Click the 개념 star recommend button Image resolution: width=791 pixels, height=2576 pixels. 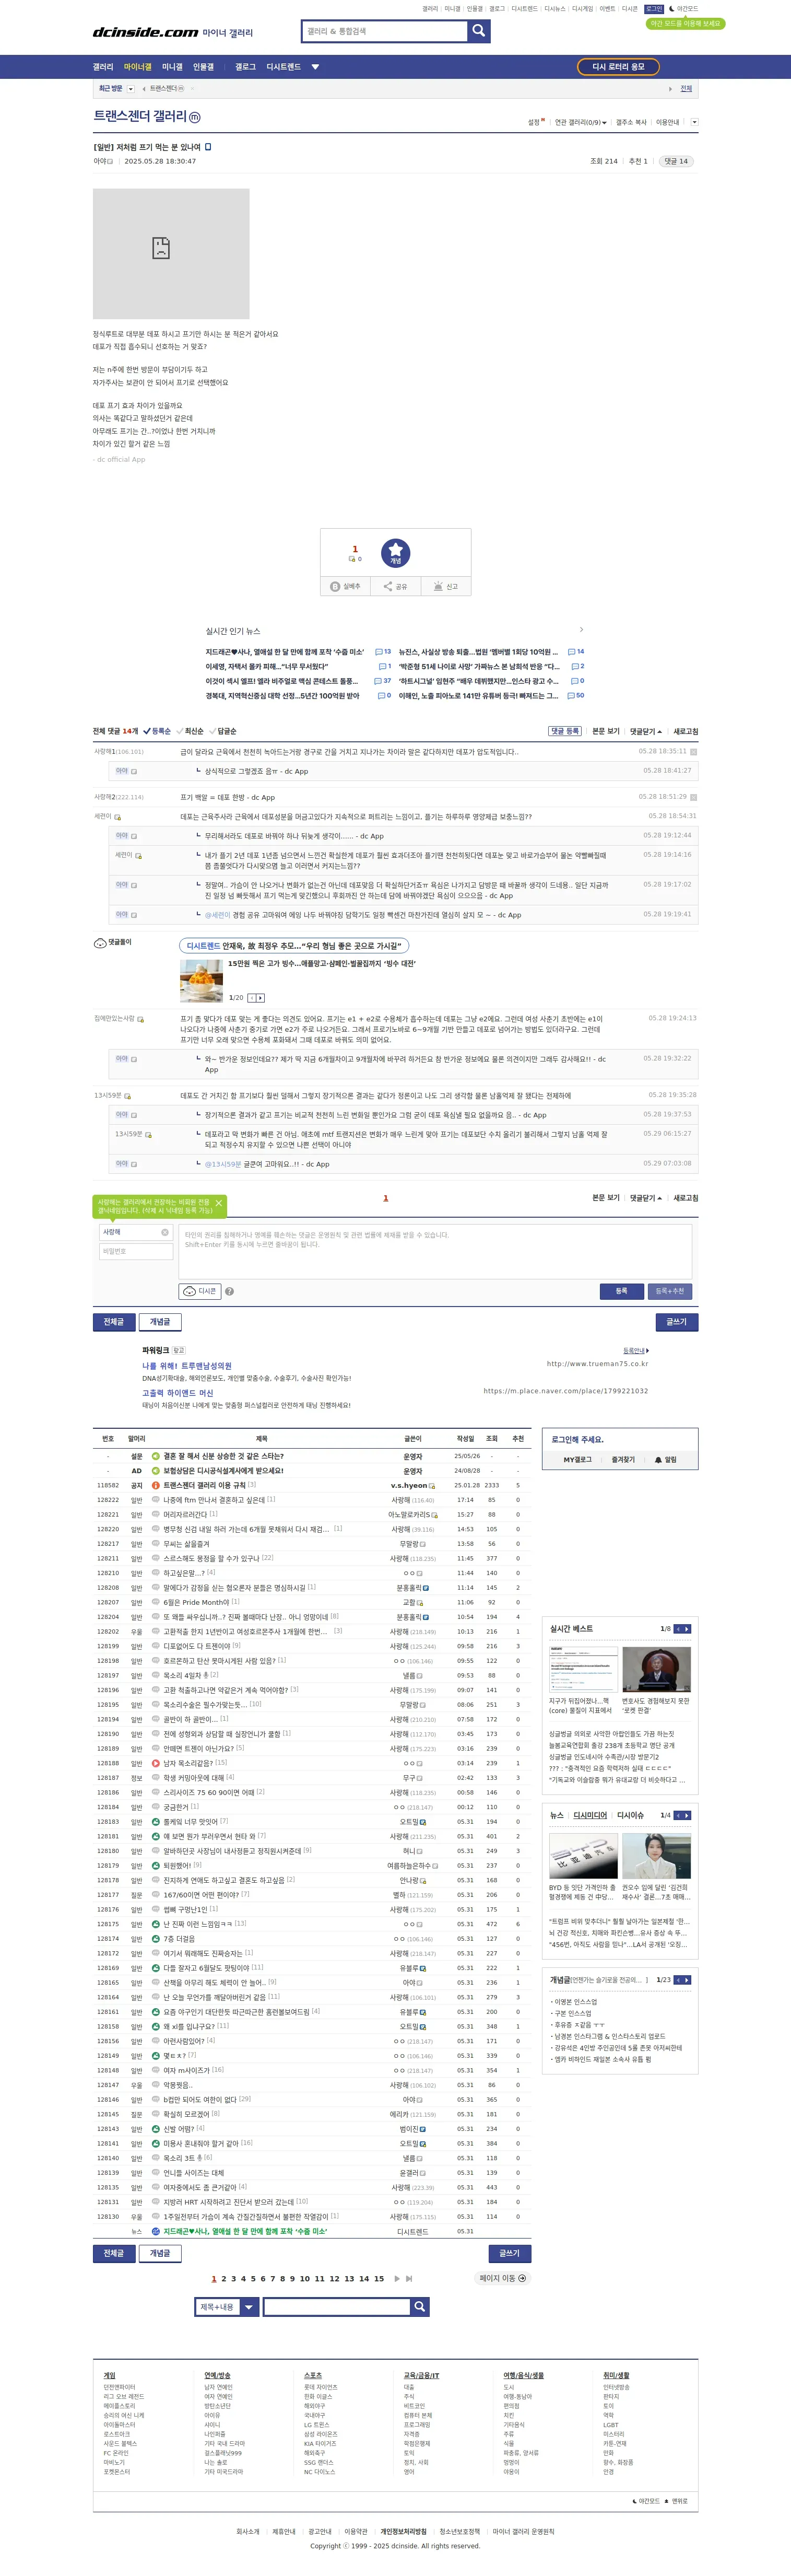[x=395, y=553]
